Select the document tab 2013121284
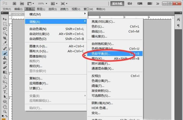The image size is (183, 120). [x=17, y=14]
